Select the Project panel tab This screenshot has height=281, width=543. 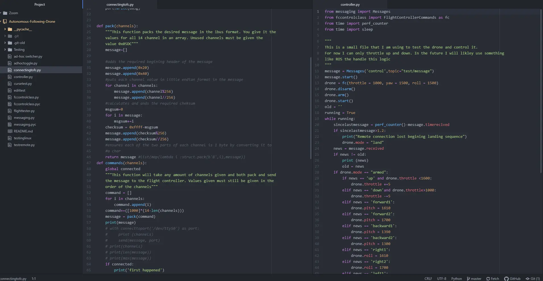[x=39, y=5]
